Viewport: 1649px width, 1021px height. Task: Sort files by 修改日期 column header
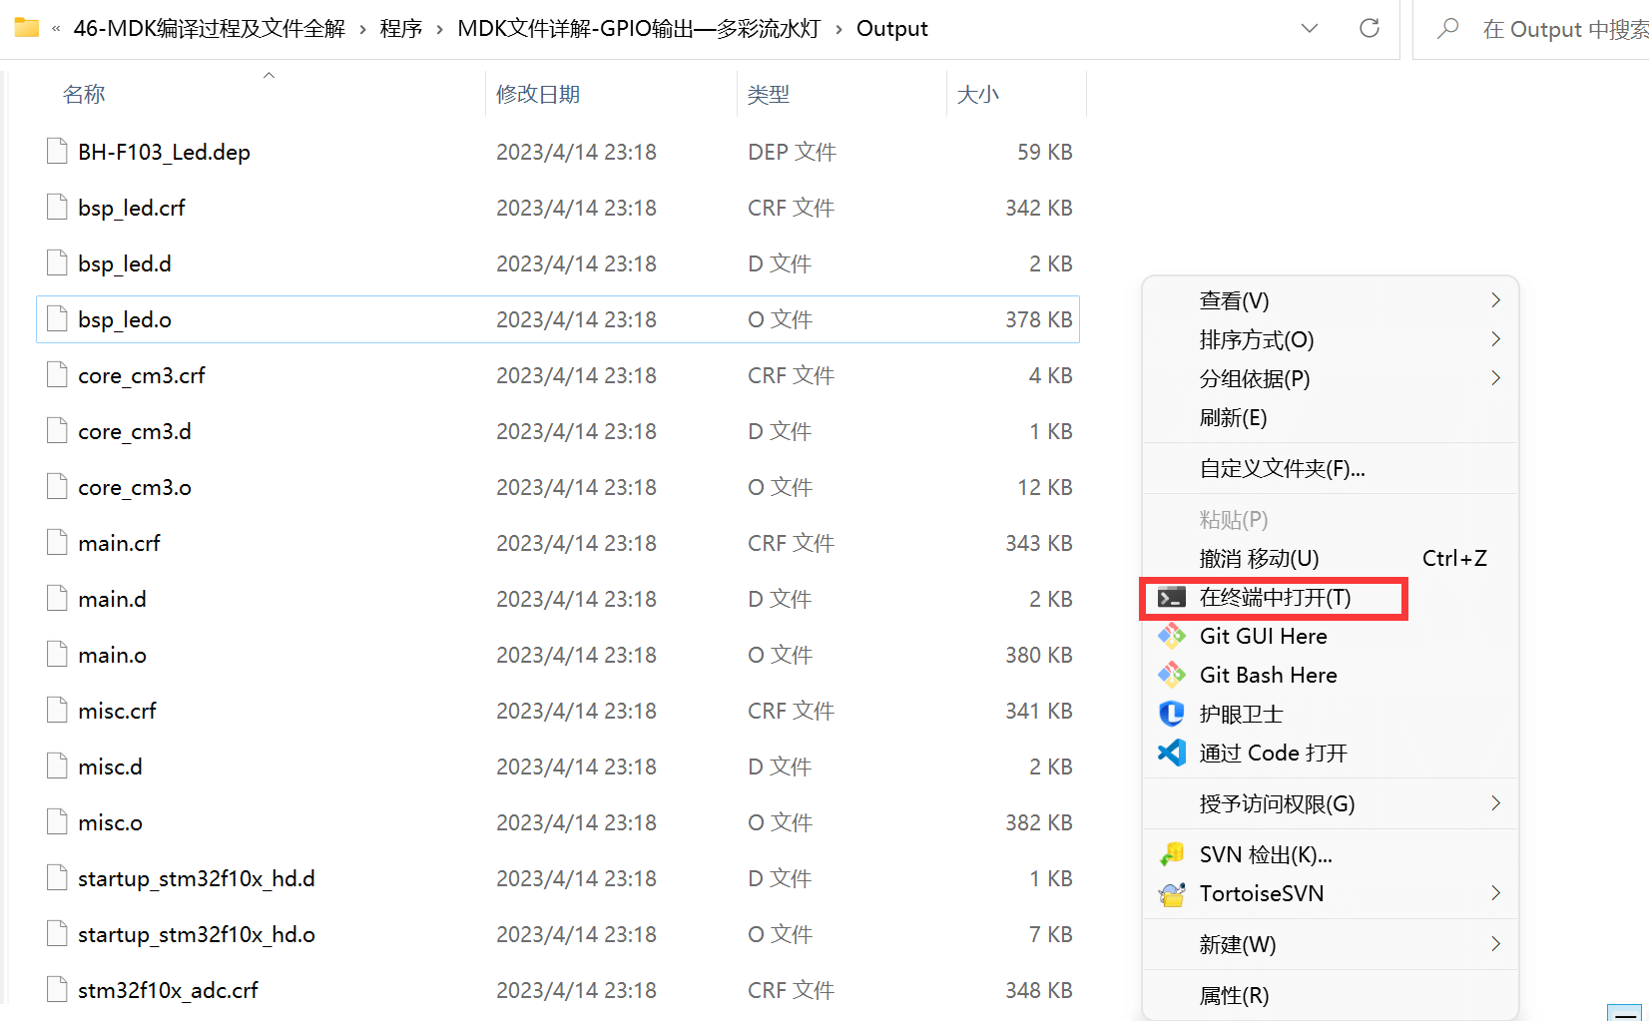tap(538, 95)
